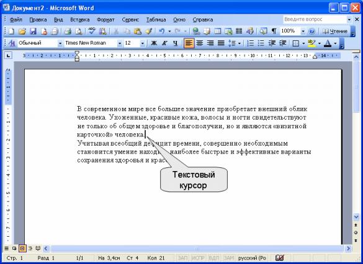Open the Styles and Formatting pane icon
The height and width of the screenshot is (264, 363).
click(x=11, y=43)
